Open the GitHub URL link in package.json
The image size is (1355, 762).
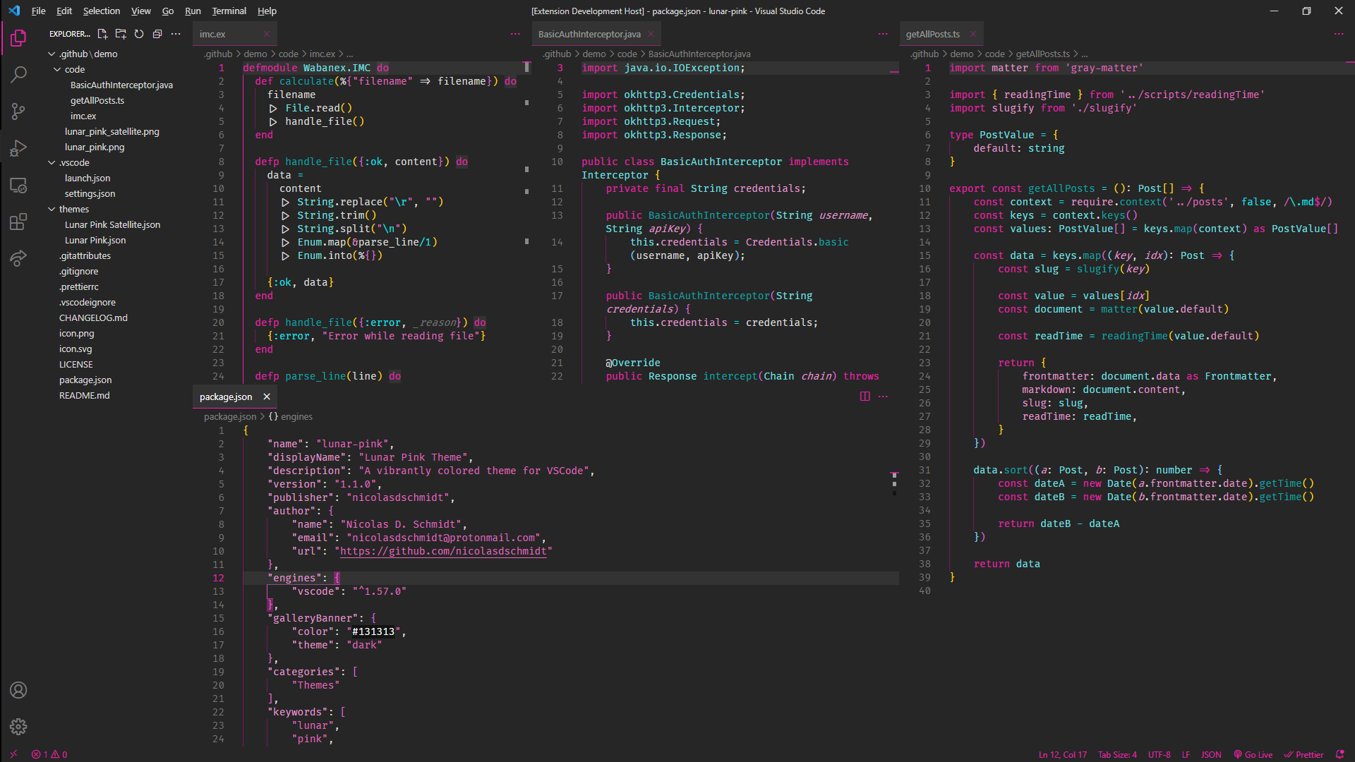point(443,551)
